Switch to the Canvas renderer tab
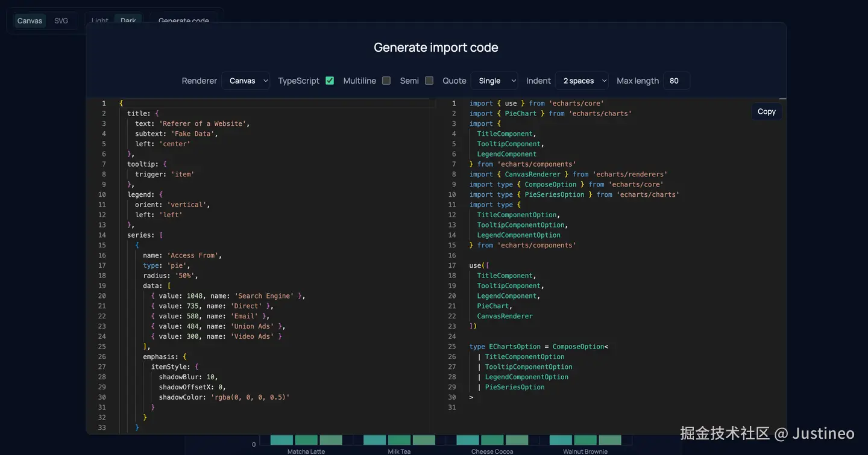The height and width of the screenshot is (455, 868). (x=30, y=20)
